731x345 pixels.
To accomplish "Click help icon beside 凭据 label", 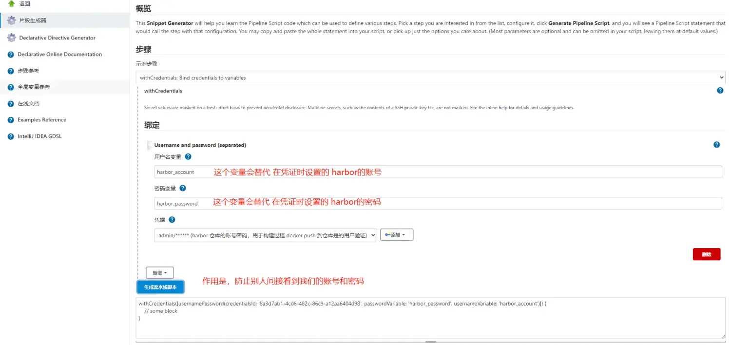I will [172, 220].
